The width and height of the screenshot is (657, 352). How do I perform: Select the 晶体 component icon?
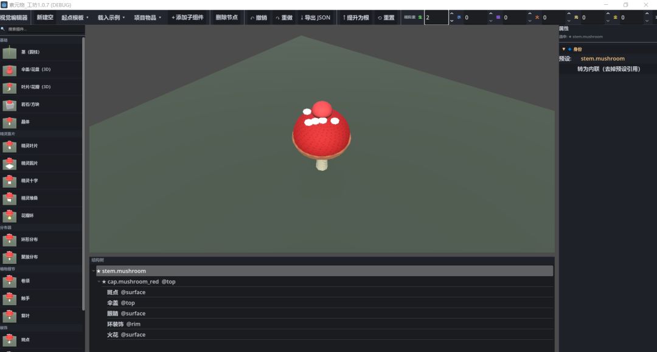[9, 122]
